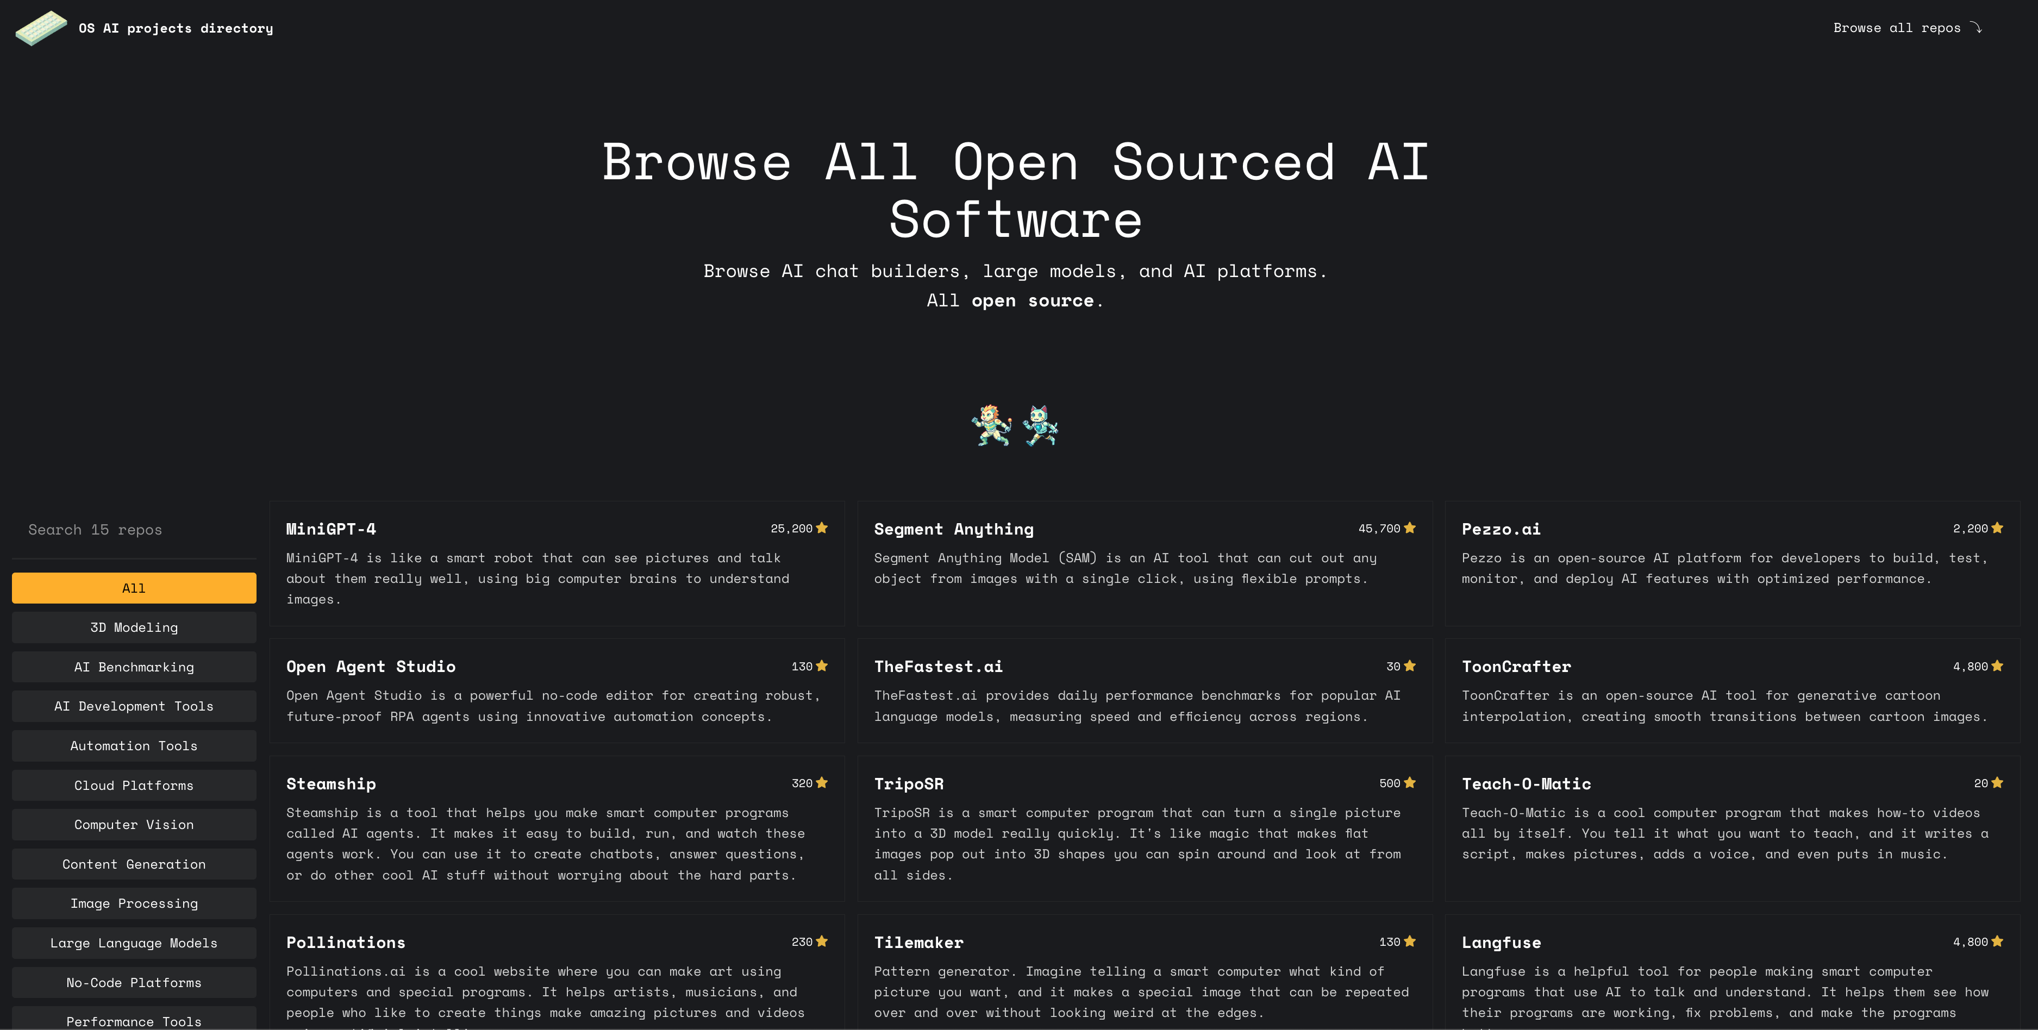Click the star icon on TheFastest.ai card

pos(1410,666)
